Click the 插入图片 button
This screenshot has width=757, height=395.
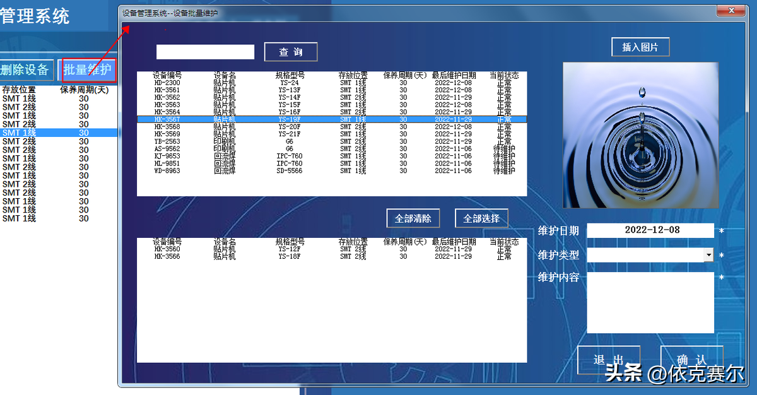pos(640,47)
